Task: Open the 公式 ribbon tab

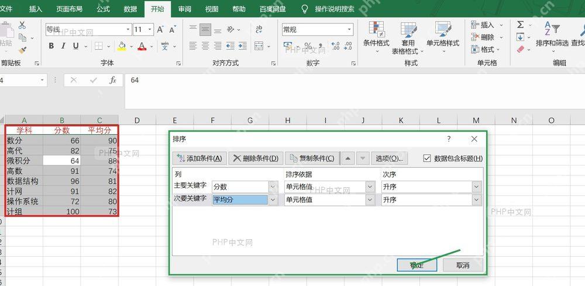Action: tap(103, 9)
